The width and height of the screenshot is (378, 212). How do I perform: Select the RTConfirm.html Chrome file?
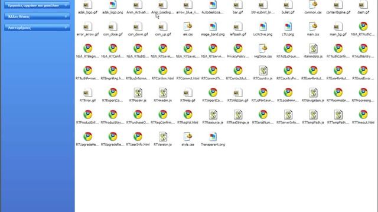163,71
